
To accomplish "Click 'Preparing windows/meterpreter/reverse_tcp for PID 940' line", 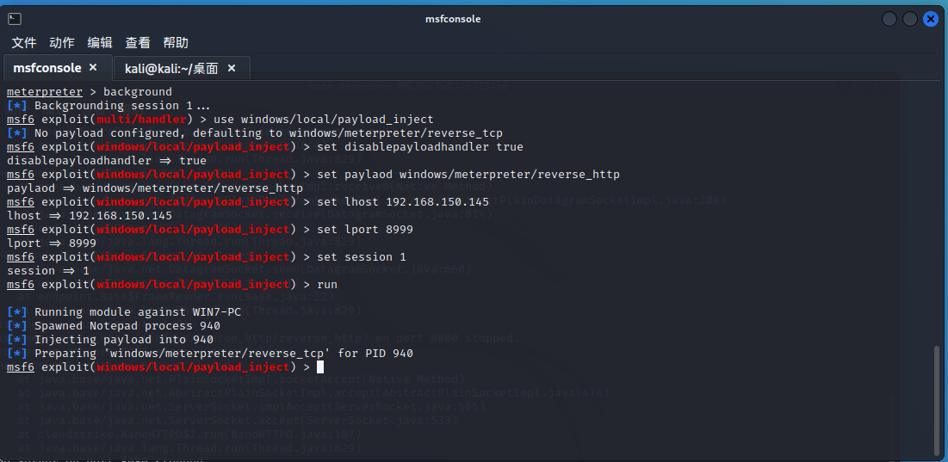I will click(x=210, y=354).
